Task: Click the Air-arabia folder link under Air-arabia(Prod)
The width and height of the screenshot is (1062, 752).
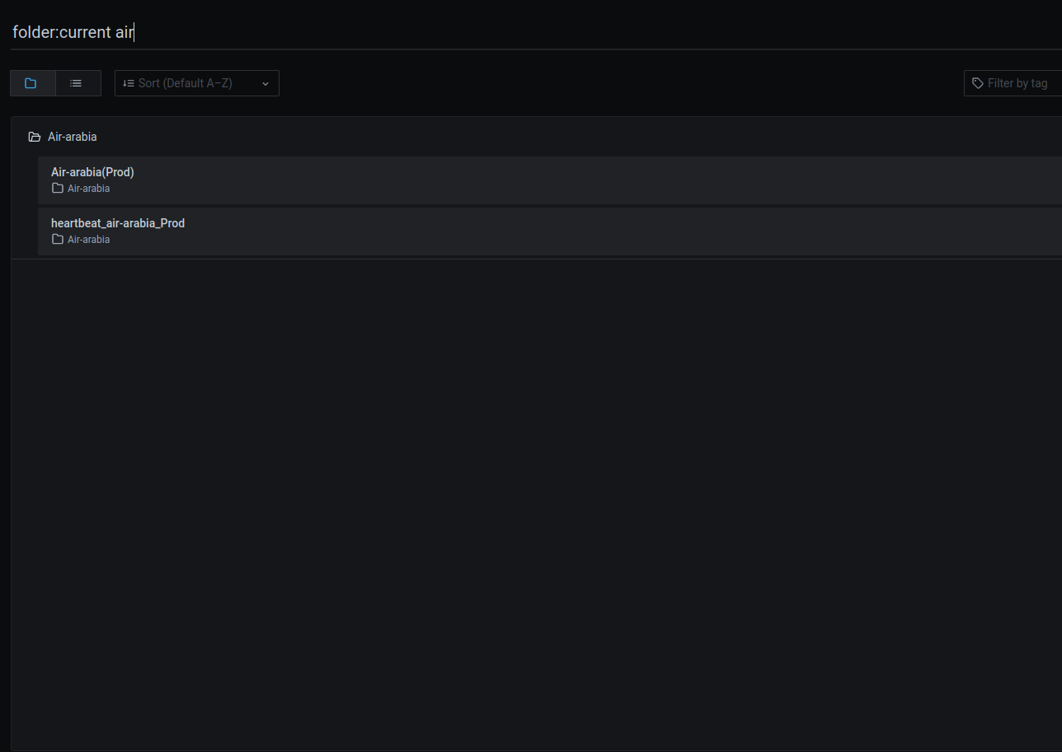Action: [x=88, y=188]
